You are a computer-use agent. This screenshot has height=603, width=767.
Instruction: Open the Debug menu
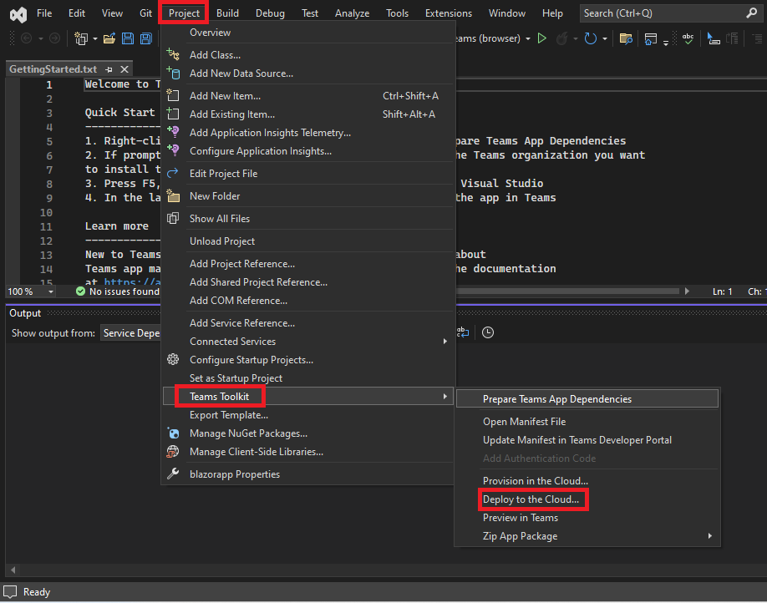click(x=270, y=13)
